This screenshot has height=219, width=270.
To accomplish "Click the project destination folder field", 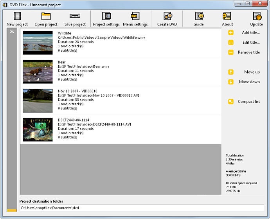I will click(141, 208).
